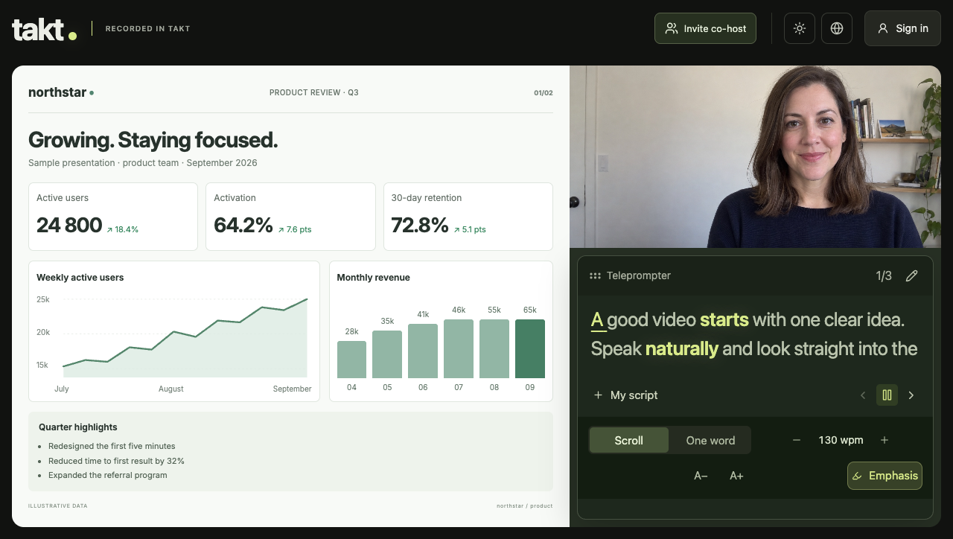Edit the teleprompter script with pencil icon
Screen dimensions: 953x539
(911, 276)
